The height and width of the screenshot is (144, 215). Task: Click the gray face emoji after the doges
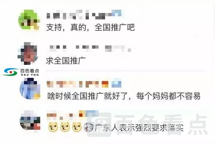click(x=89, y=127)
